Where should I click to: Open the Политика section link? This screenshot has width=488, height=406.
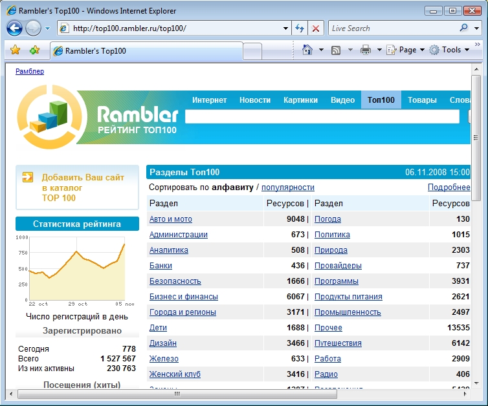[x=332, y=235]
